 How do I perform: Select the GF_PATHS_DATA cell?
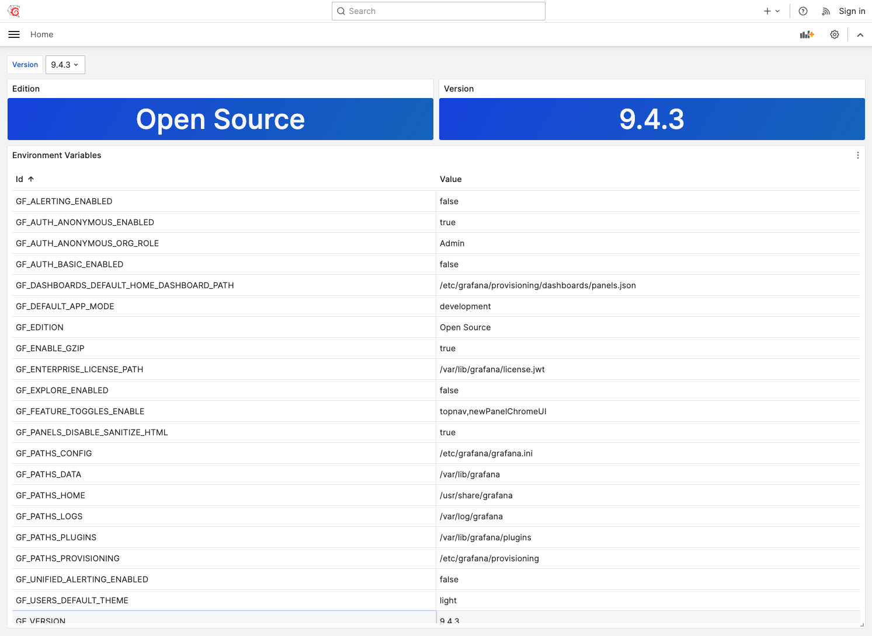[x=224, y=474]
